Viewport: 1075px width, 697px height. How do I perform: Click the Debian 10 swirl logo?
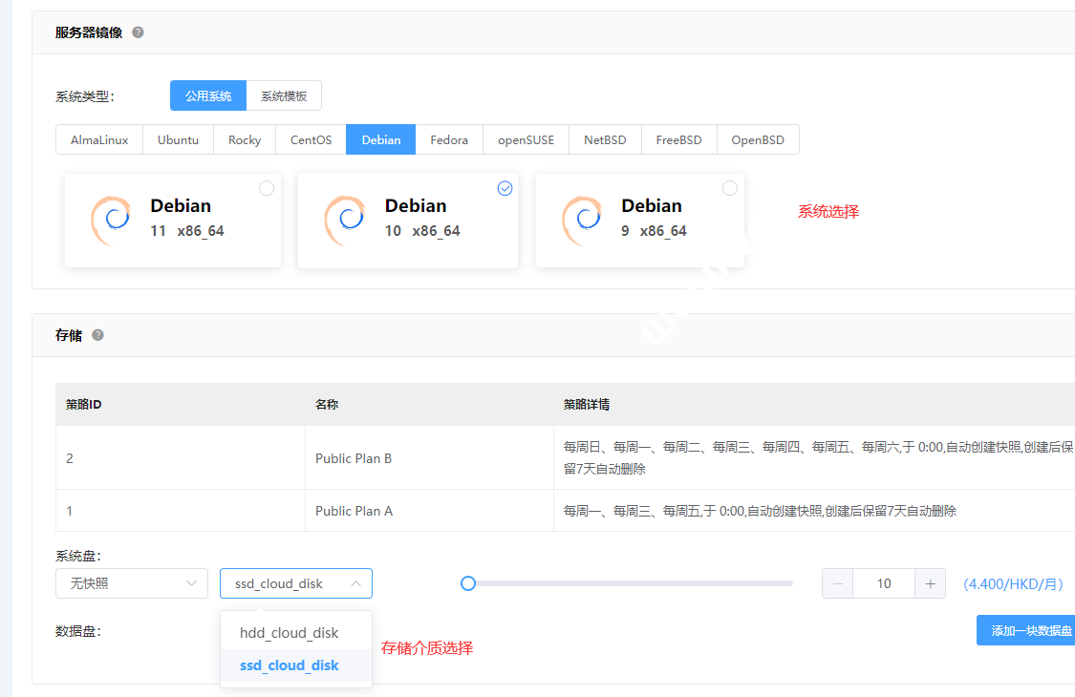[345, 219]
